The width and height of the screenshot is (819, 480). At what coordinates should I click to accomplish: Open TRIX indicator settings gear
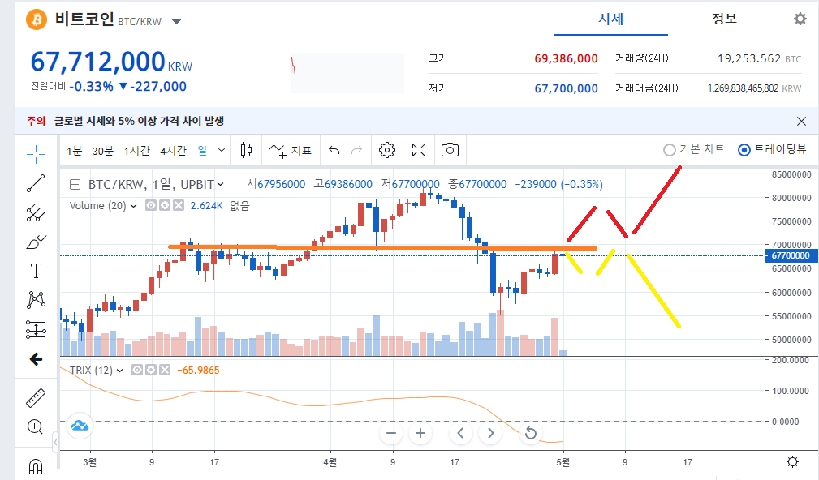tap(151, 370)
